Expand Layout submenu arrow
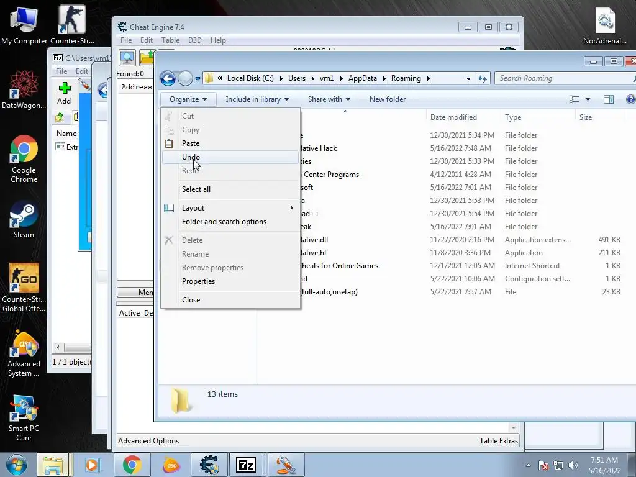 [x=291, y=207]
